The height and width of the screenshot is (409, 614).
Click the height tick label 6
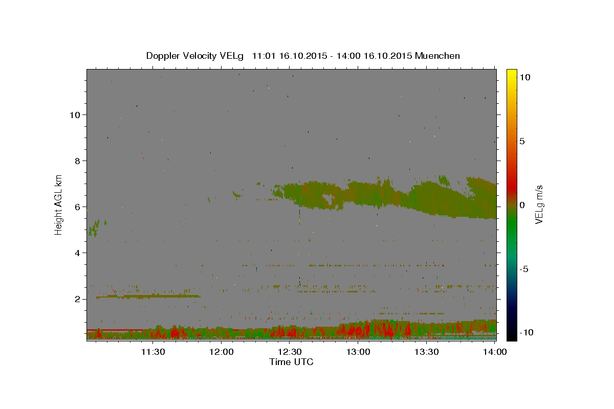tap(78, 207)
